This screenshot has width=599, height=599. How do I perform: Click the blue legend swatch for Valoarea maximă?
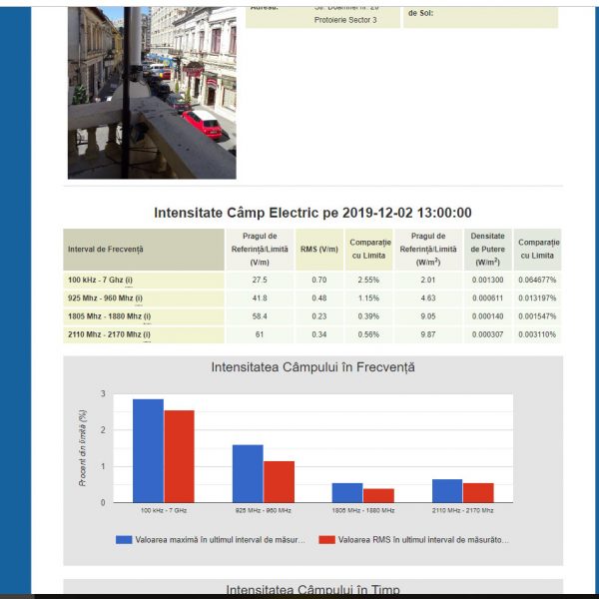tap(124, 539)
